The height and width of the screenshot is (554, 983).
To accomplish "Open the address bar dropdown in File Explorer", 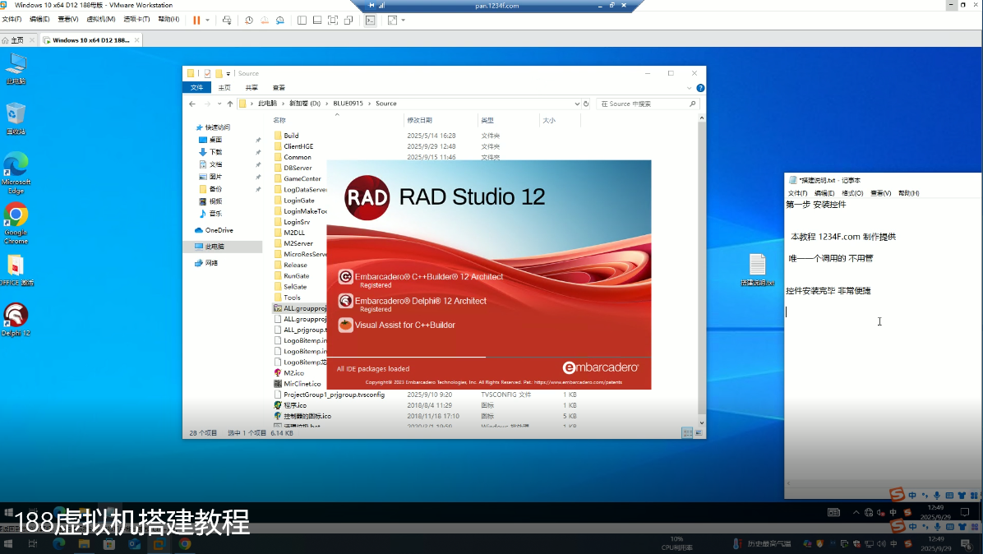I will point(578,104).
